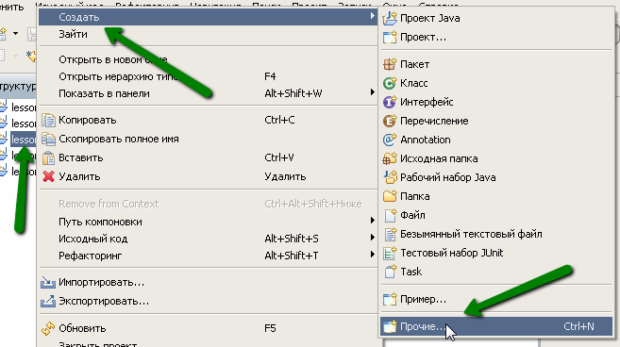The height and width of the screenshot is (347, 620).
Task: Select Зайти in the context menu
Action: [x=208, y=34]
